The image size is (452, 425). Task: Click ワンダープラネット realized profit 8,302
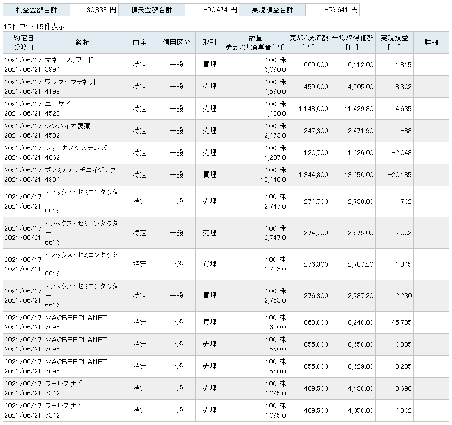(403, 87)
